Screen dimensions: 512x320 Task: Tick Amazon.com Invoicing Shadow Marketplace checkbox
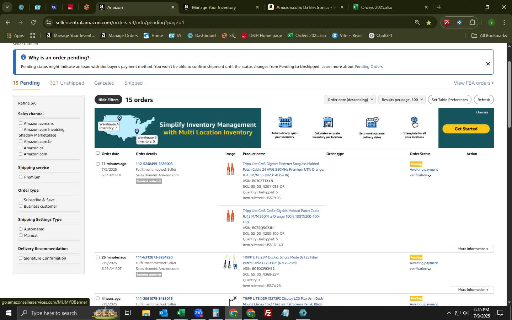(21, 129)
